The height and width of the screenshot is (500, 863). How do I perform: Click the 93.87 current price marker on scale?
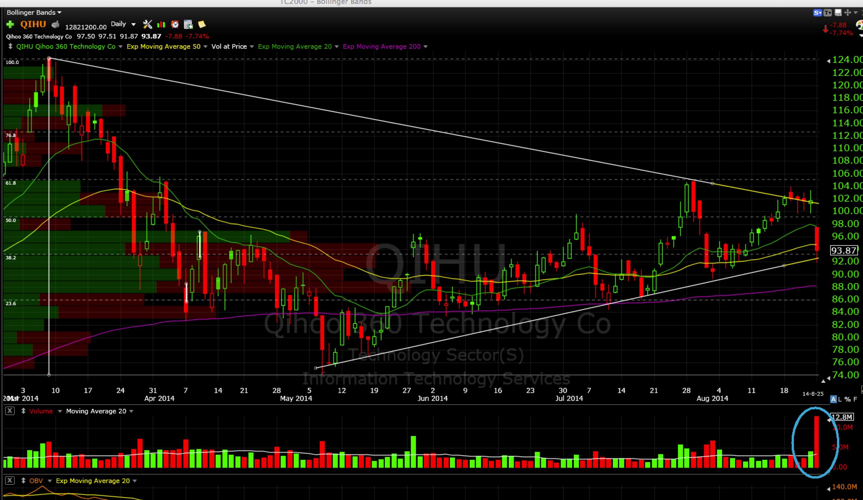pos(844,251)
